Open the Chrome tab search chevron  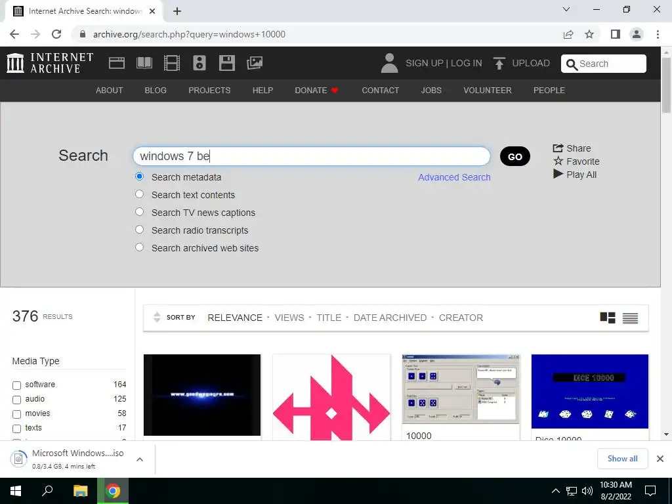click(x=566, y=9)
